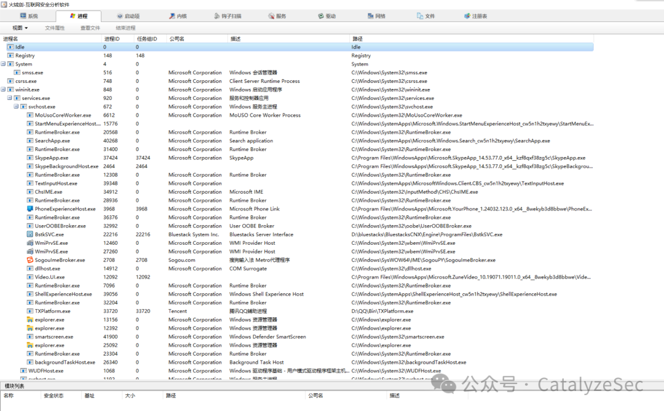Collapse the svchost.exe tree node
Screen dimensions: 664x411
tap(16, 107)
